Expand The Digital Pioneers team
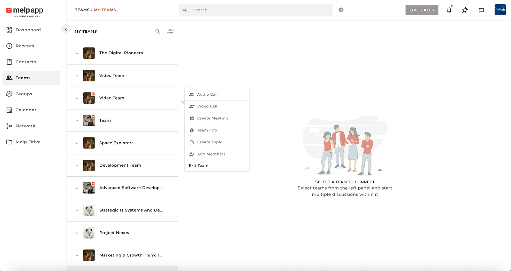This screenshot has height=271, width=511. tap(77, 53)
